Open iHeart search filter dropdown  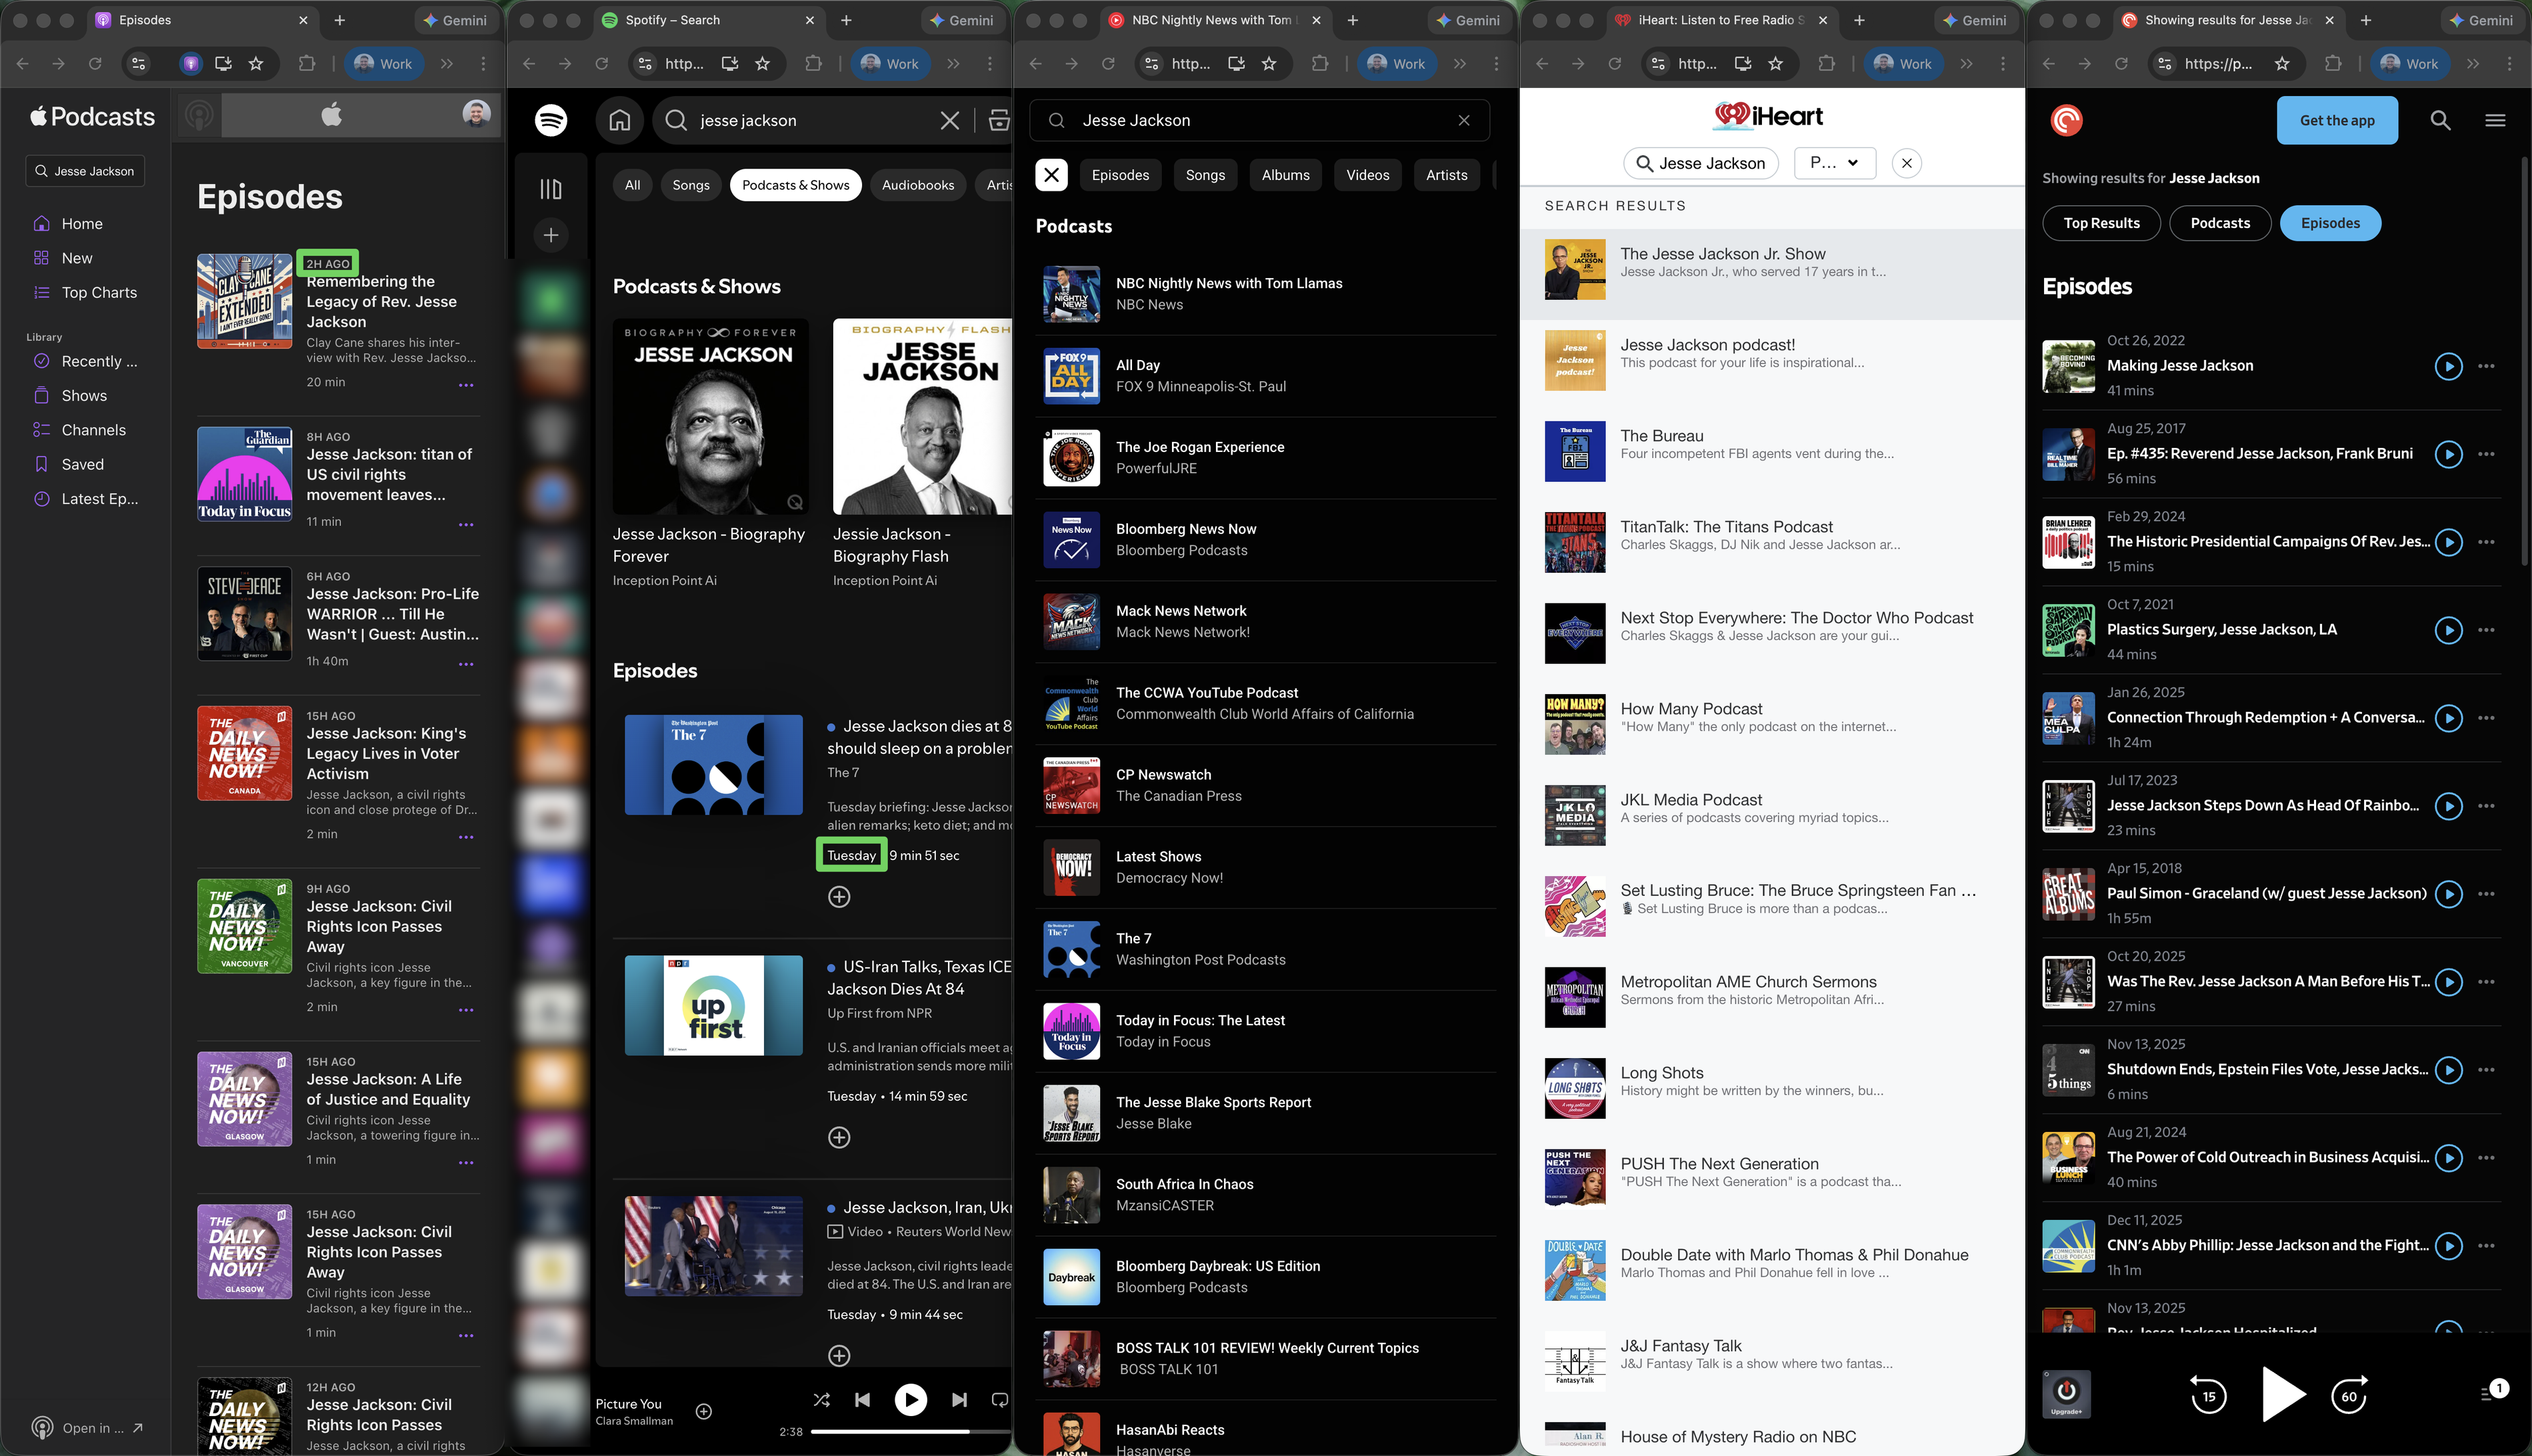1834,163
